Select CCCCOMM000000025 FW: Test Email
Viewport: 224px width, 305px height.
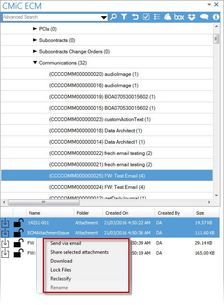[x=107, y=175]
